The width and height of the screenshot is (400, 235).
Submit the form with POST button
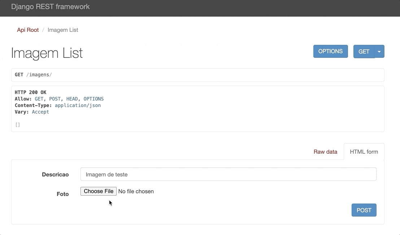pyautogui.click(x=364, y=210)
